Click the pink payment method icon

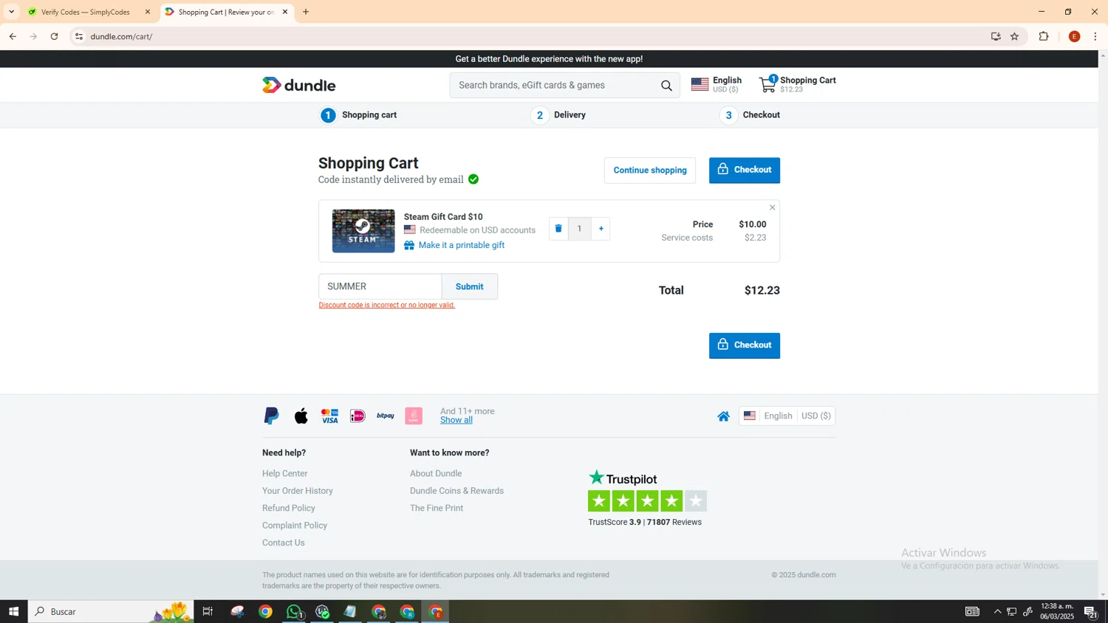point(414,416)
